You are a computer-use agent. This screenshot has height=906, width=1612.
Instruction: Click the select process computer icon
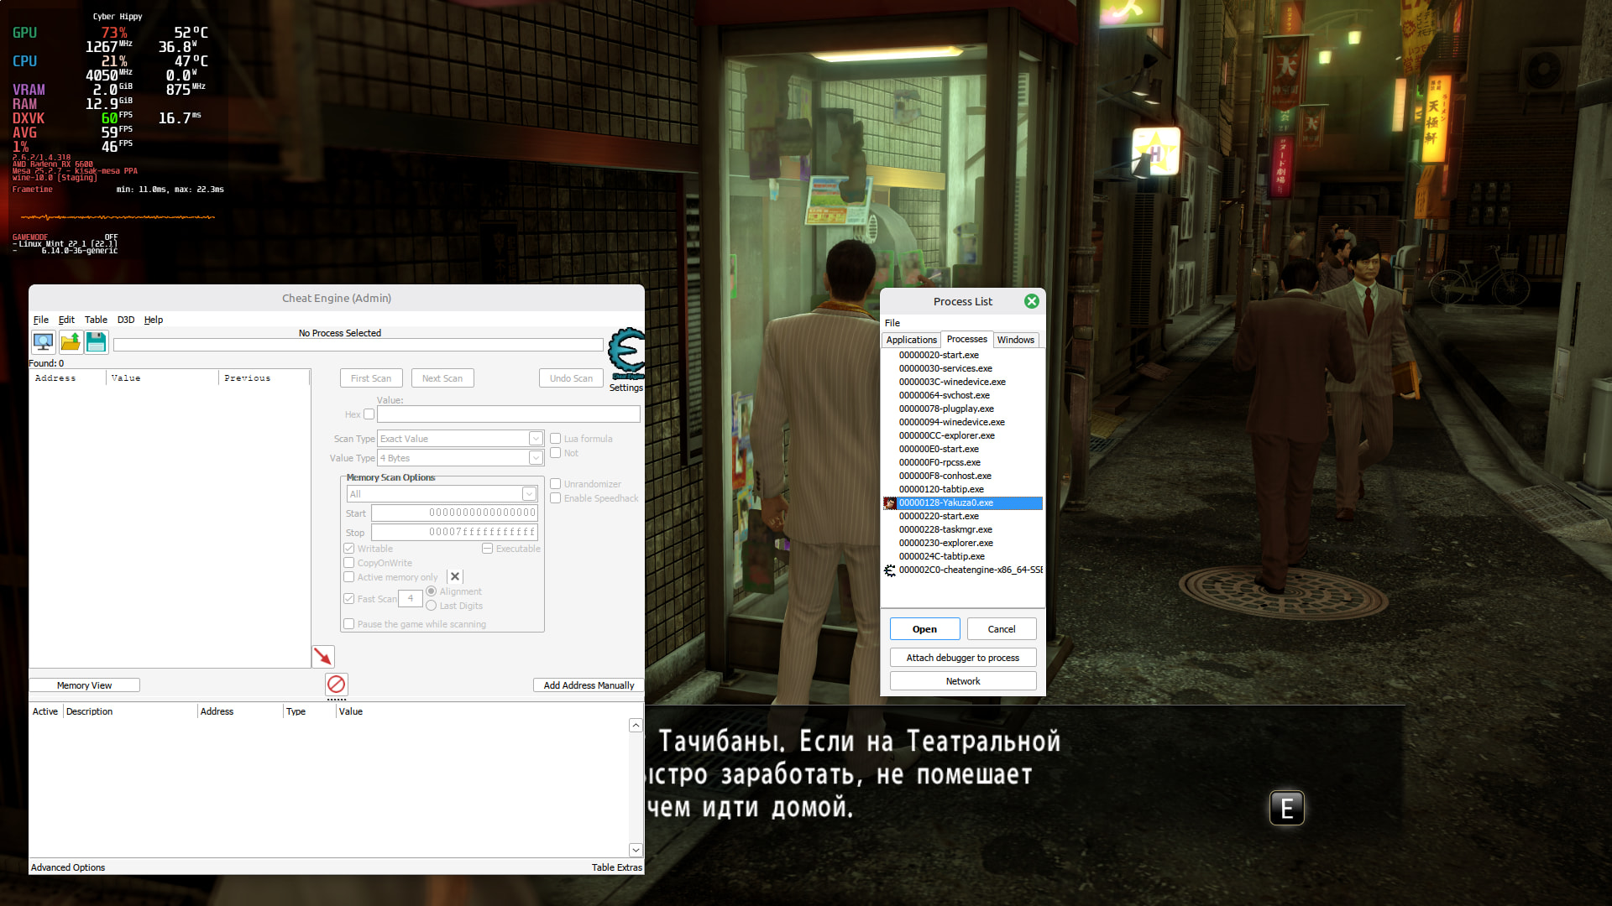click(43, 342)
